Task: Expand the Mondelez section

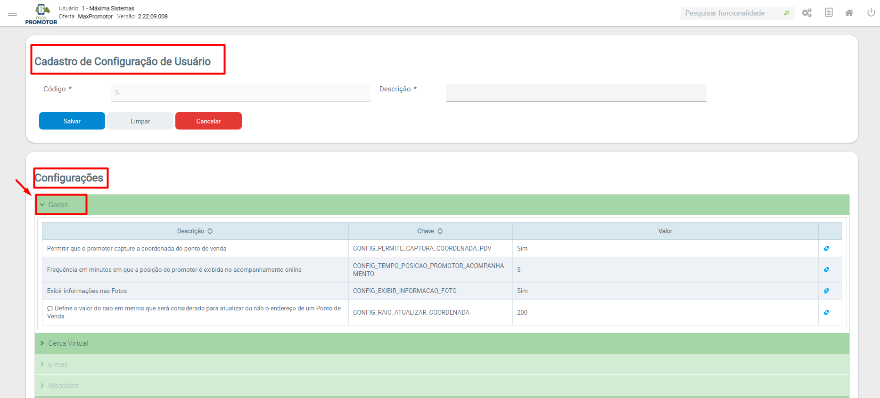Action: pyautogui.click(x=63, y=386)
